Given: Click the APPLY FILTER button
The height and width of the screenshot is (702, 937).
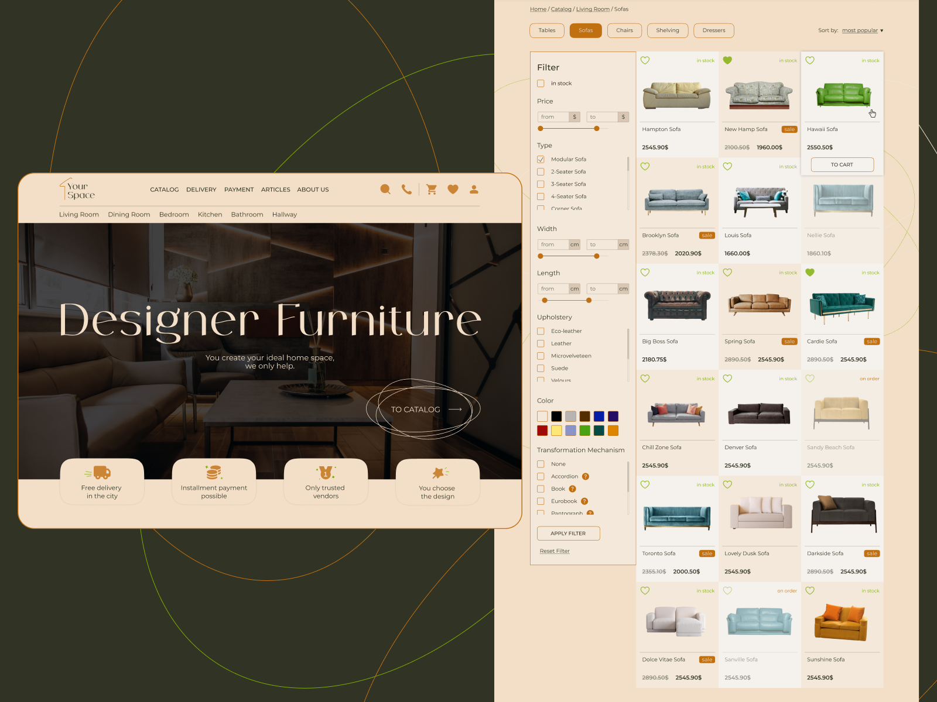Looking at the screenshot, I should click(x=568, y=534).
